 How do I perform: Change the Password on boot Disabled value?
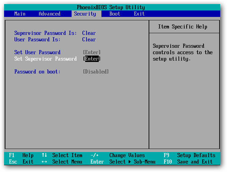[96, 72]
